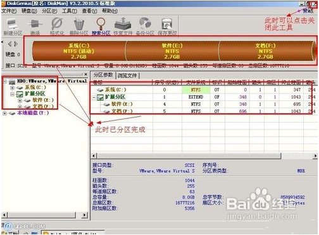The width and height of the screenshot is (319, 235).
Task: Open the 帮助(H) menu
Action: (109, 11)
